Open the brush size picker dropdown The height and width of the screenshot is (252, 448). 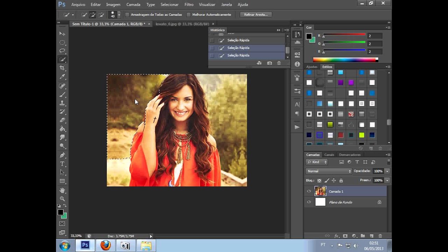click(x=119, y=15)
